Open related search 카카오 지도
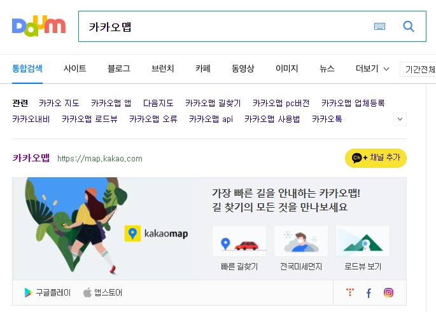436x312 pixels. click(59, 104)
